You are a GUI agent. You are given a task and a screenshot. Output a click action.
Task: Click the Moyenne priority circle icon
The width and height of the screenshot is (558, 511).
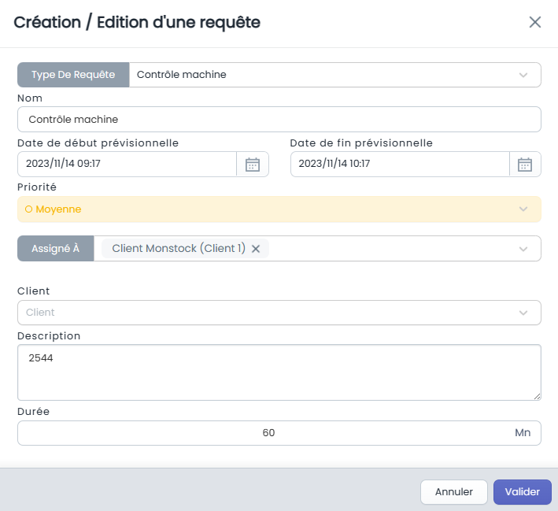coord(28,209)
